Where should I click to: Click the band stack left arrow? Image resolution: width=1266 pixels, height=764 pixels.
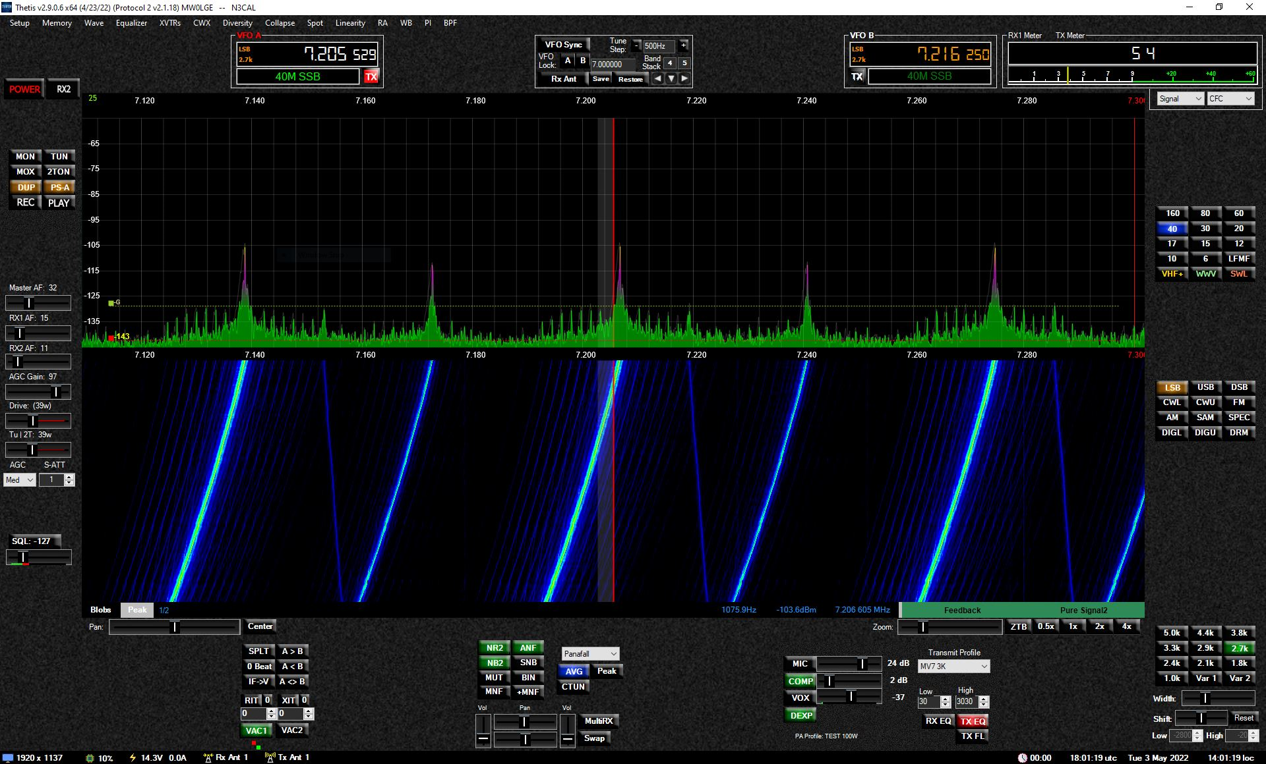click(657, 79)
